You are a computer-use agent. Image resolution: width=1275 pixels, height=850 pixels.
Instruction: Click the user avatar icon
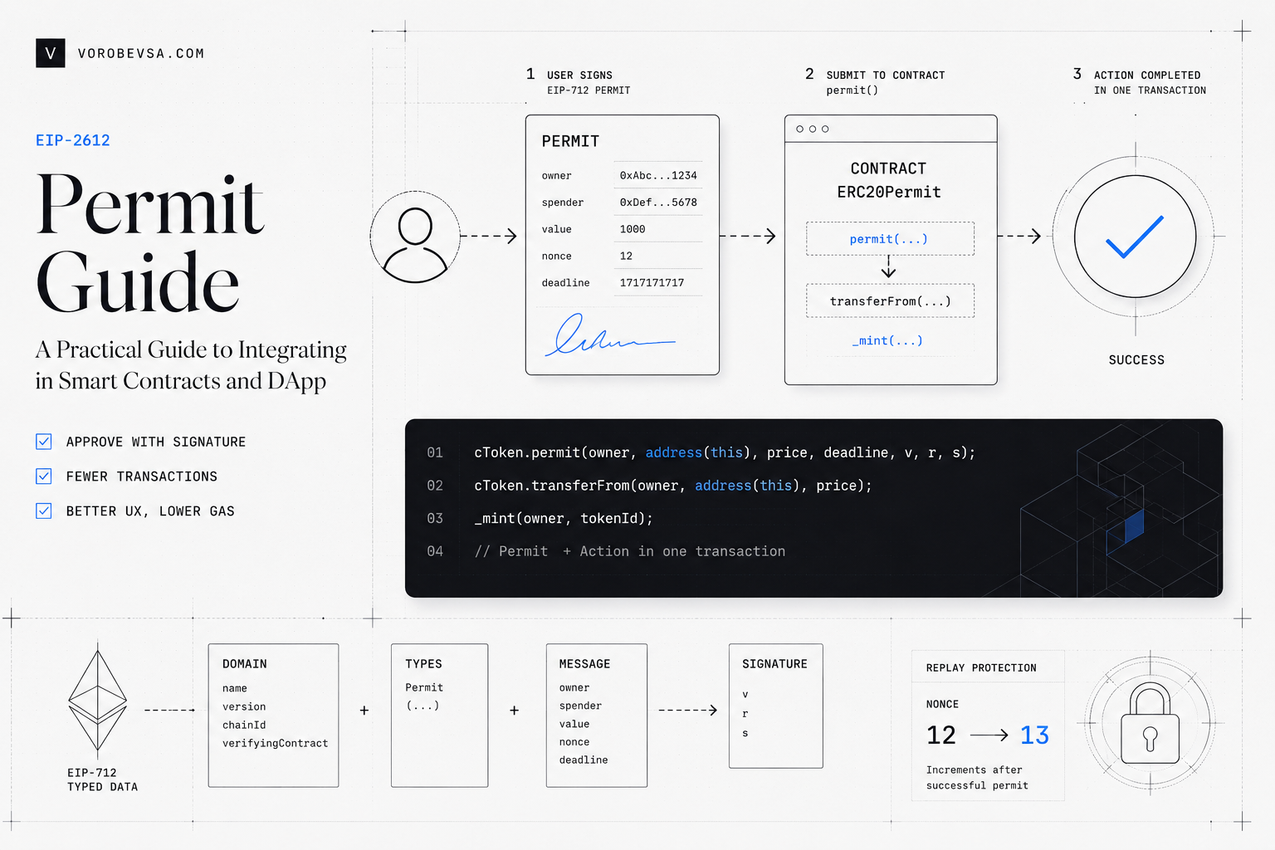click(x=415, y=237)
